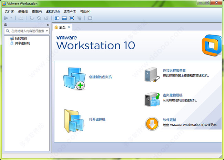This screenshot has height=160, width=224.
Task: Click the 虚拟化物理机 link
Action: [x=173, y=95]
